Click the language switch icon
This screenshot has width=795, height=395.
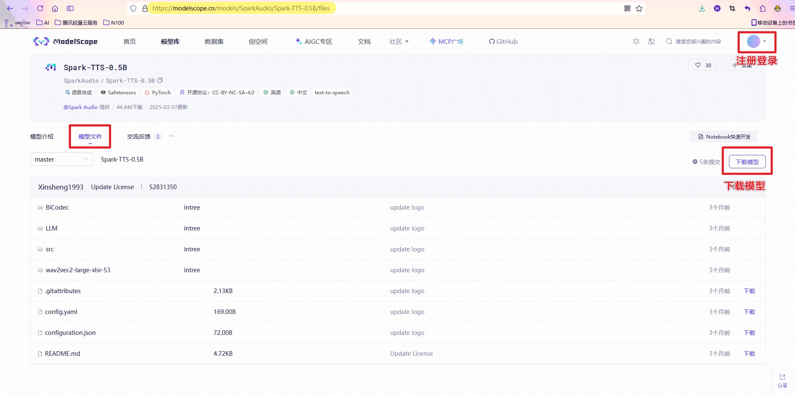pyautogui.click(x=651, y=41)
